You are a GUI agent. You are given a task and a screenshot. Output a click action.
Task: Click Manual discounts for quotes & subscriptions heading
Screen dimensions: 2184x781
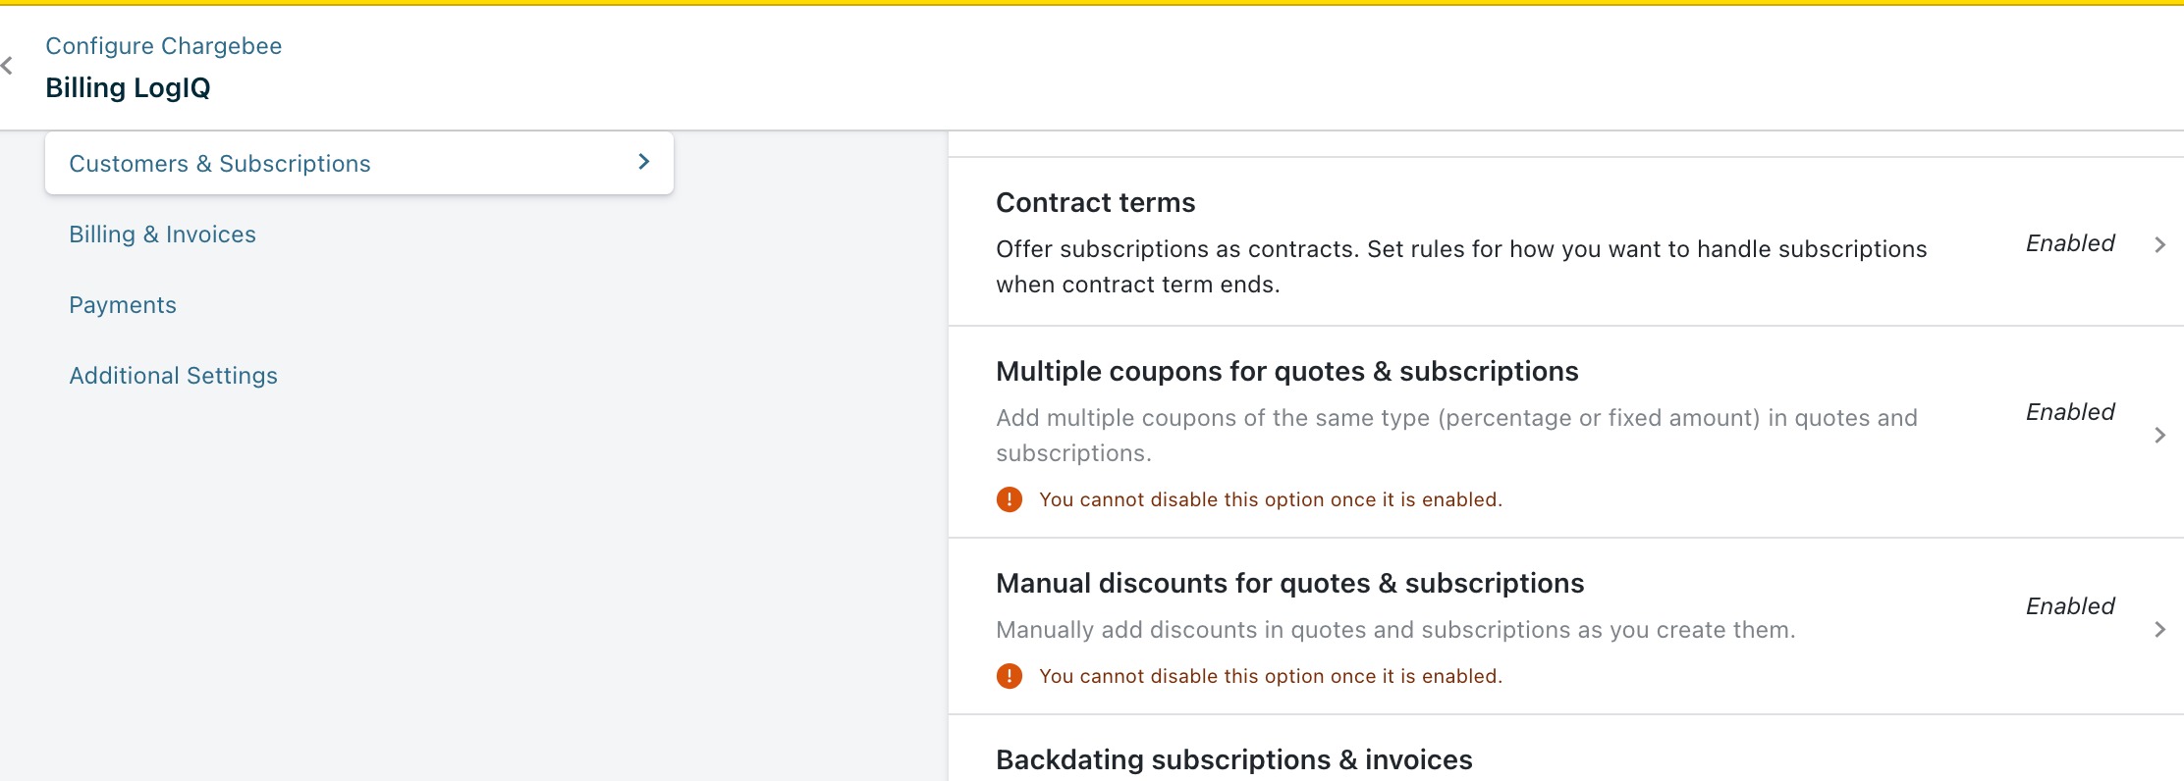click(1289, 583)
